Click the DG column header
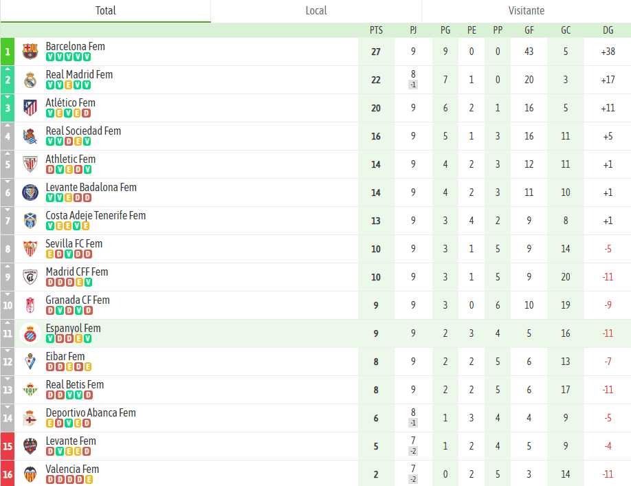The image size is (631, 486). click(608, 30)
